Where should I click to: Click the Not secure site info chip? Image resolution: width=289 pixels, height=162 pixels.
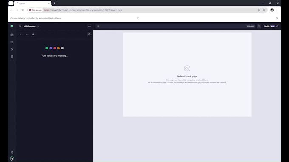click(35, 10)
